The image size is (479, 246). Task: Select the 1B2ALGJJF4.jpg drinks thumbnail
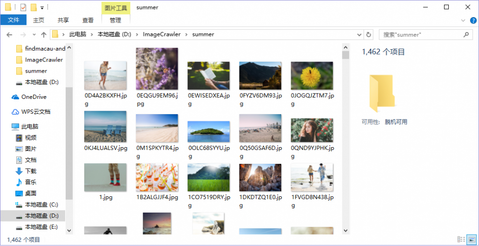pos(157,178)
